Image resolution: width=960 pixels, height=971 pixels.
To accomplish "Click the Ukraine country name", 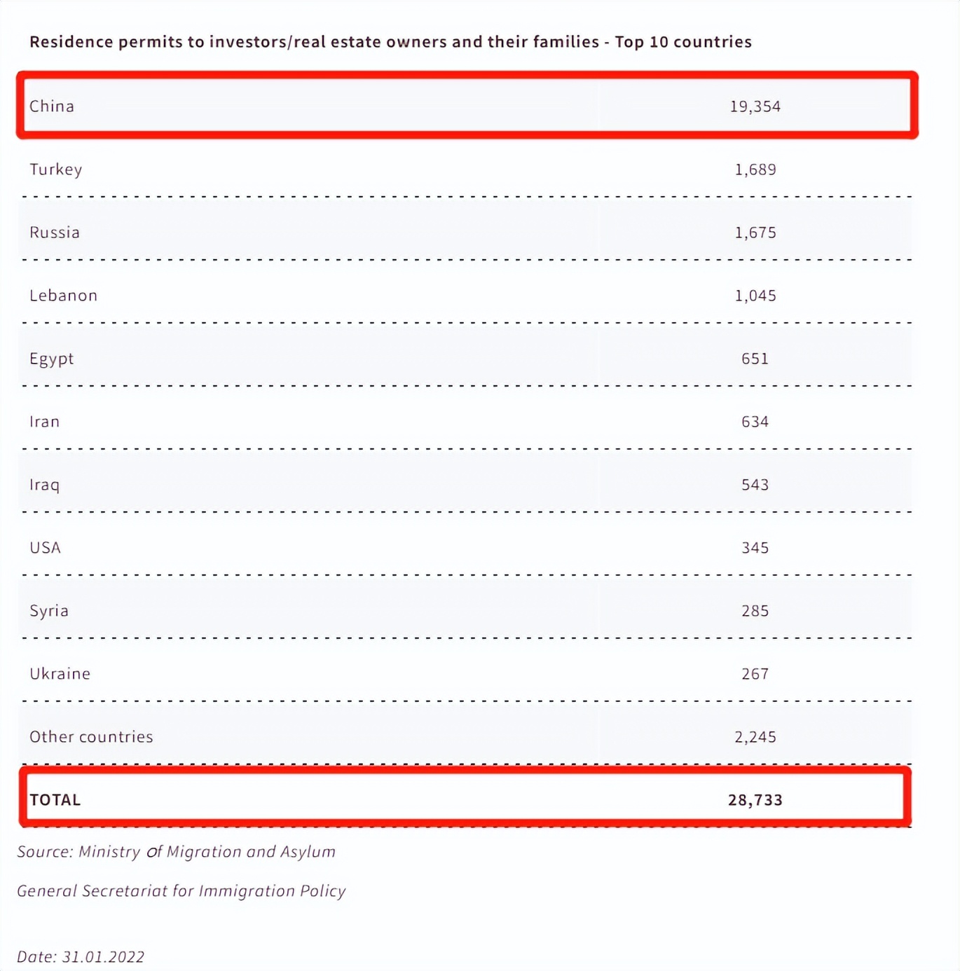I will click(60, 674).
